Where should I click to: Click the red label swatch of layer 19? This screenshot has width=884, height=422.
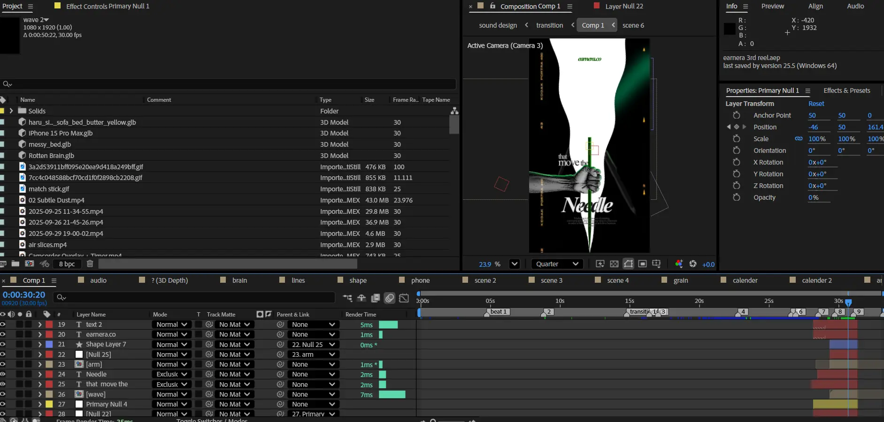coord(49,324)
